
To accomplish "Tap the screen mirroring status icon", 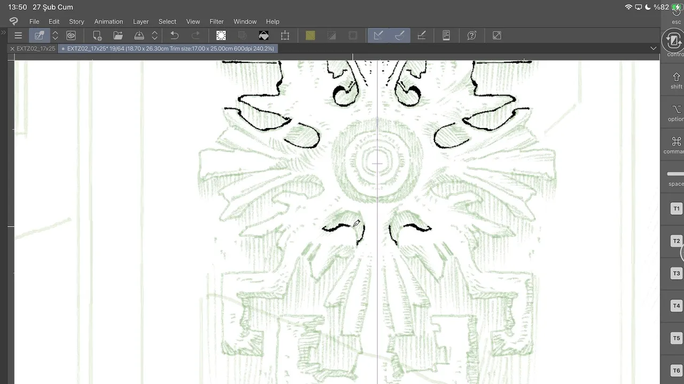I will [638, 7].
